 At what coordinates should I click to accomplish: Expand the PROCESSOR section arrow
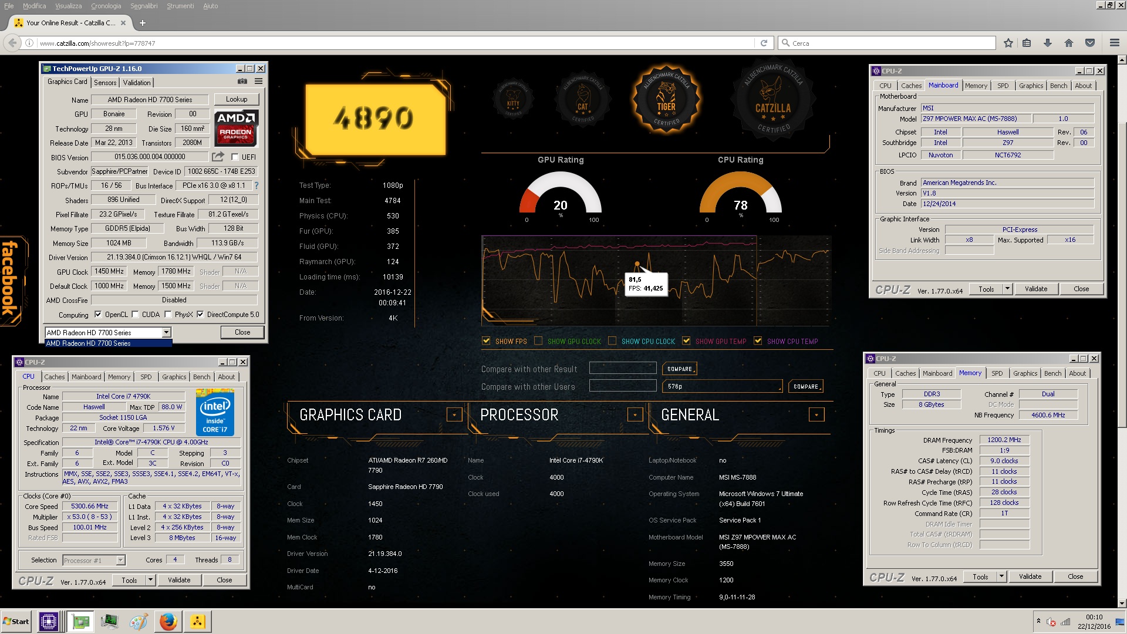[x=635, y=414]
